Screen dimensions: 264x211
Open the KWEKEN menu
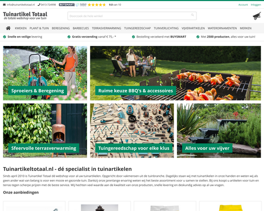21,28
